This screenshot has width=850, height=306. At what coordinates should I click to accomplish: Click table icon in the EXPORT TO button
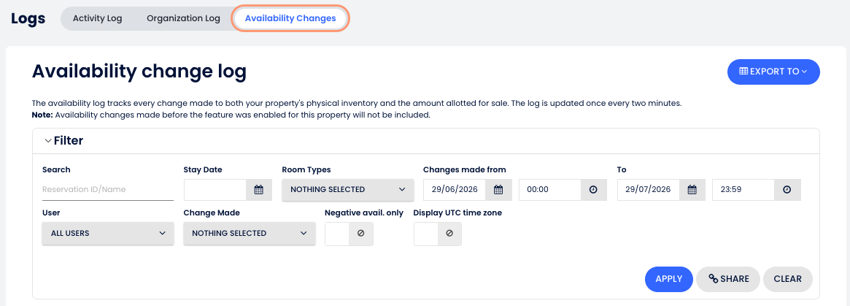(x=743, y=71)
